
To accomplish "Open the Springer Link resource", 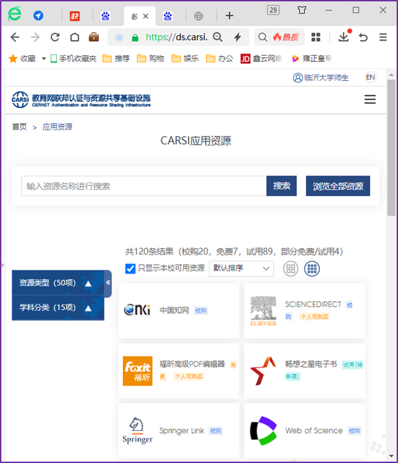I will tap(179, 431).
